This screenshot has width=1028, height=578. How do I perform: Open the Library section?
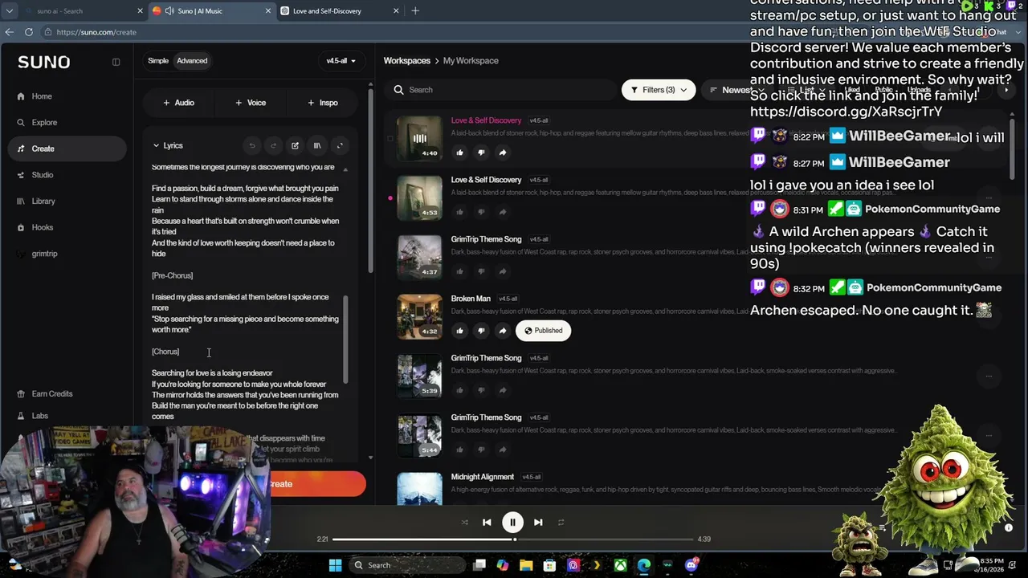(x=43, y=201)
